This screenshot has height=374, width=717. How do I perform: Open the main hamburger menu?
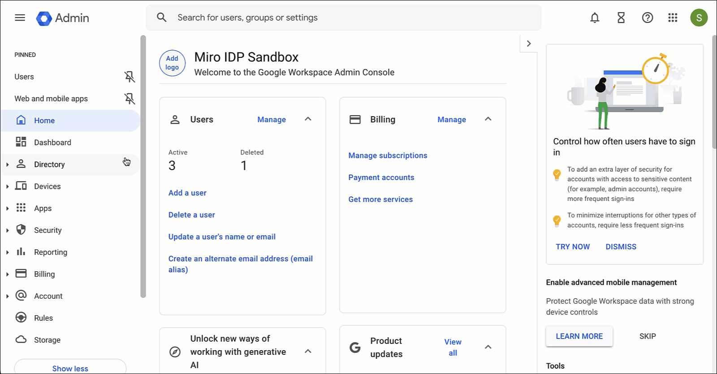pyautogui.click(x=20, y=18)
